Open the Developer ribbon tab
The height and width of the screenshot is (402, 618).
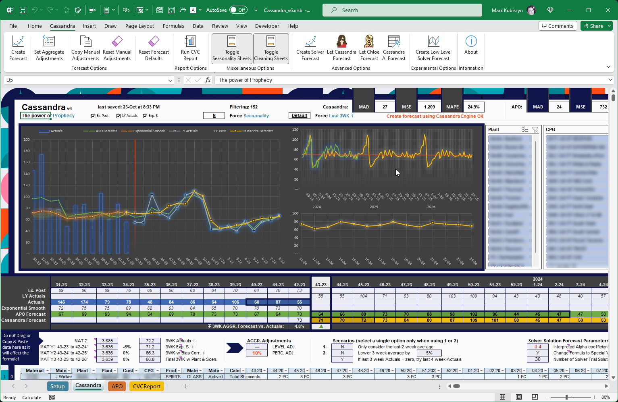(x=267, y=26)
